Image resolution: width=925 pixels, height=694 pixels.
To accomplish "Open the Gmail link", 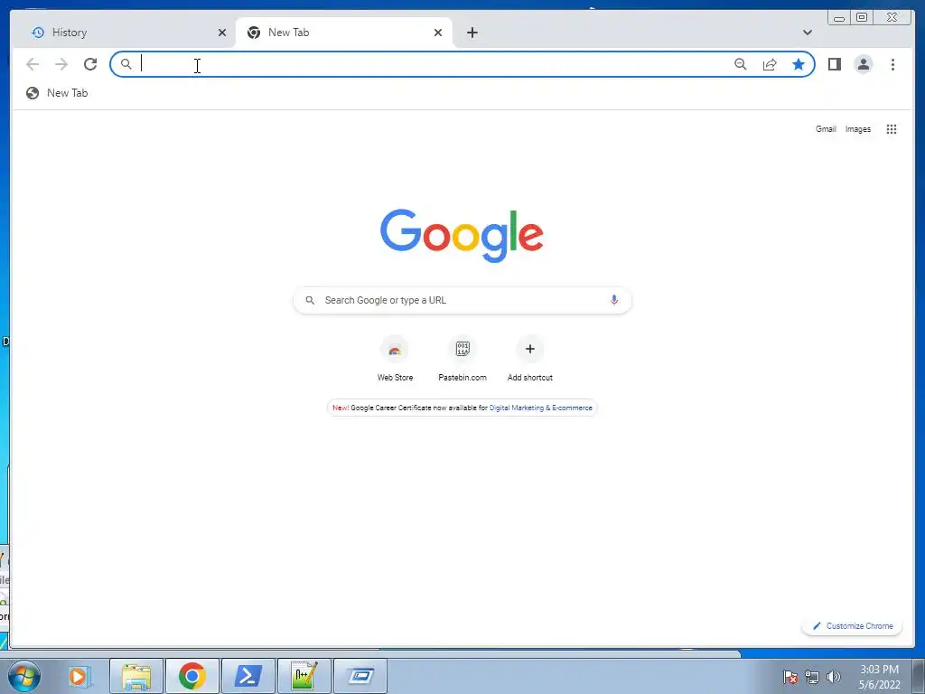I will (826, 129).
